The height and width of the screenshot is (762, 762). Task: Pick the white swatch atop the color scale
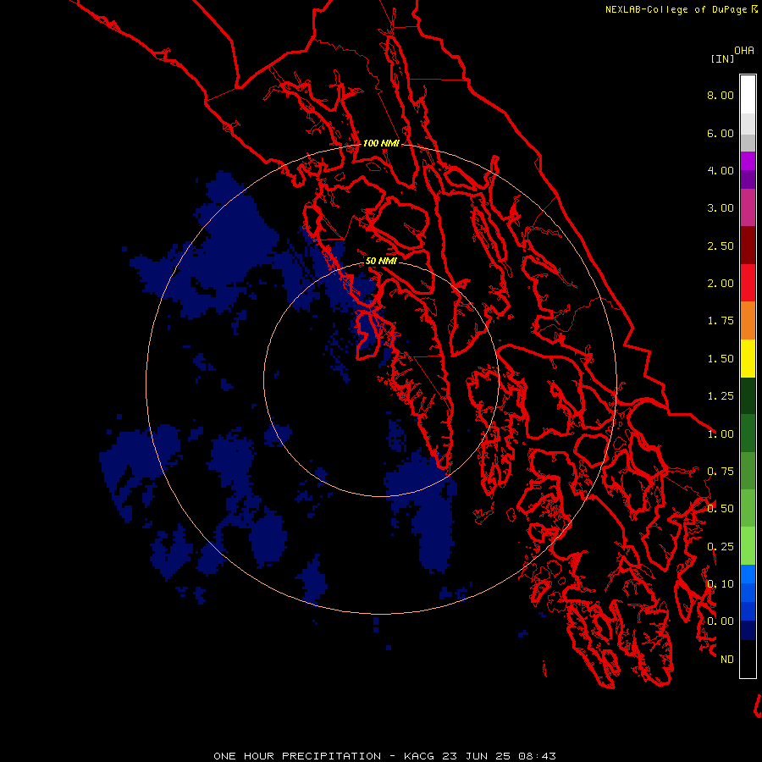coord(748,95)
